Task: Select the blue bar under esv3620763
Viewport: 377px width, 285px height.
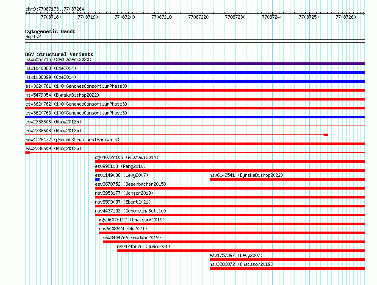Action: (195, 117)
